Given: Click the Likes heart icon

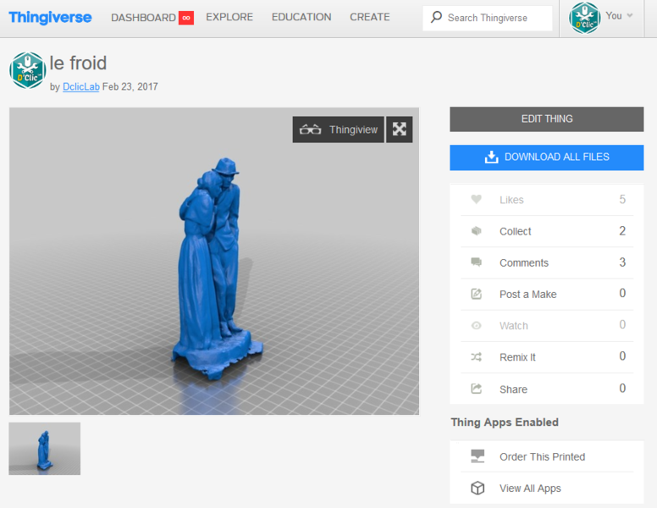Looking at the screenshot, I should click(476, 200).
